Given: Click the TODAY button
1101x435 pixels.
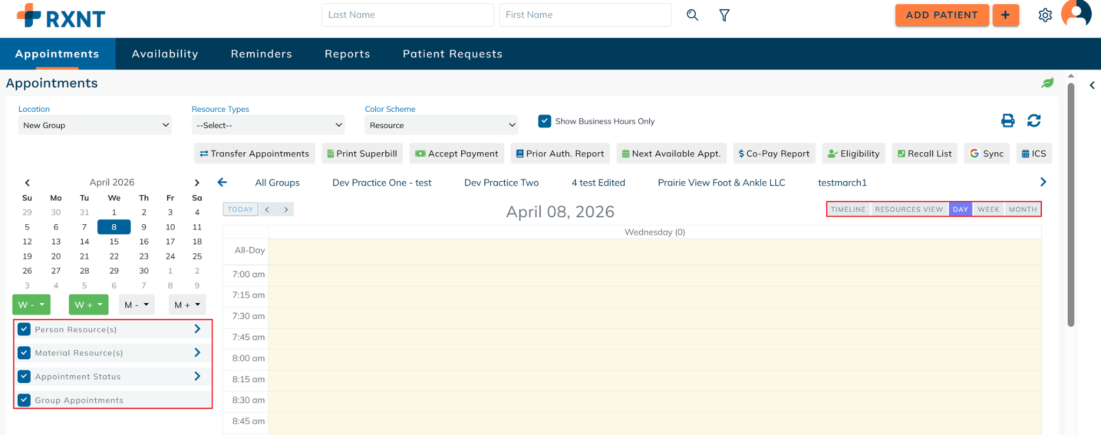Looking at the screenshot, I should pos(240,209).
